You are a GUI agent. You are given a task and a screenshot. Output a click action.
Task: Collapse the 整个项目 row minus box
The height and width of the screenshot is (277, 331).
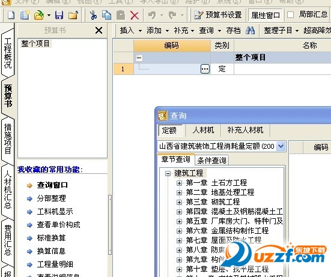(139, 58)
